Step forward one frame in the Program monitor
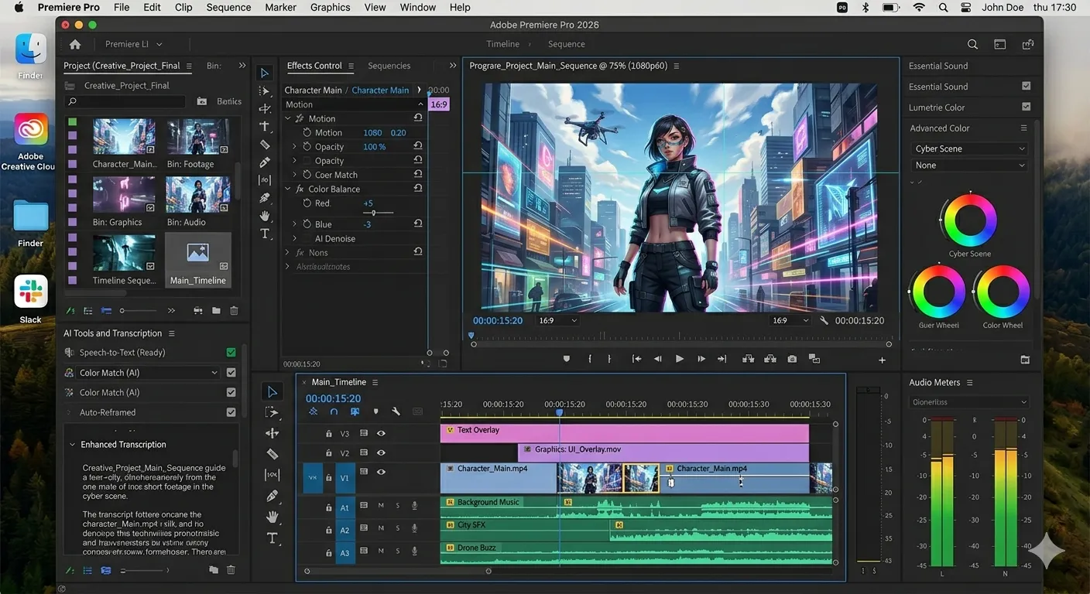Viewport: 1090px width, 594px height. coord(701,359)
